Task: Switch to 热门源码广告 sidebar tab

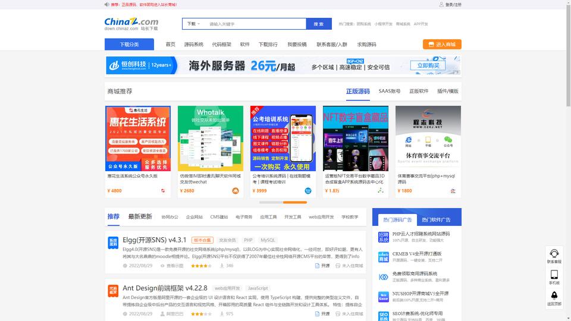Action: coord(397,220)
